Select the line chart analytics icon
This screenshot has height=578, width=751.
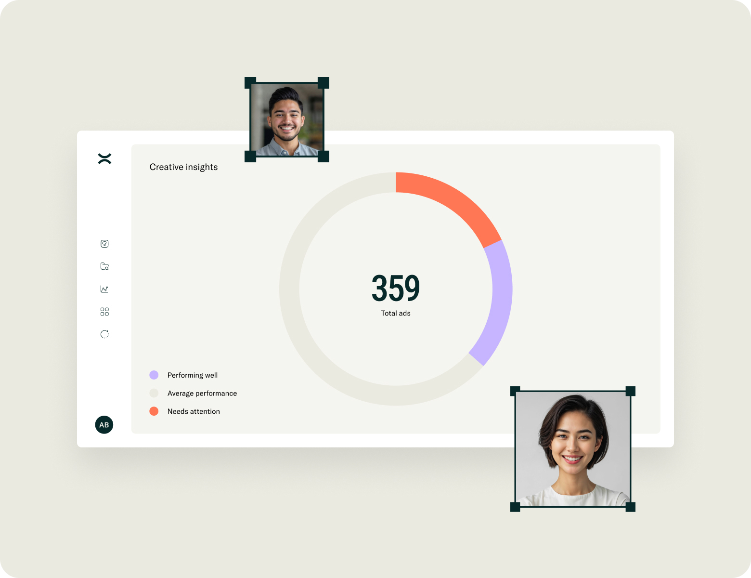tap(104, 289)
